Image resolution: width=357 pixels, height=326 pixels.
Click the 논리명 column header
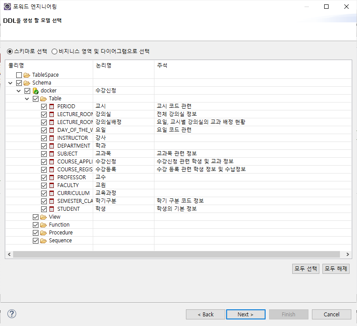pos(124,65)
